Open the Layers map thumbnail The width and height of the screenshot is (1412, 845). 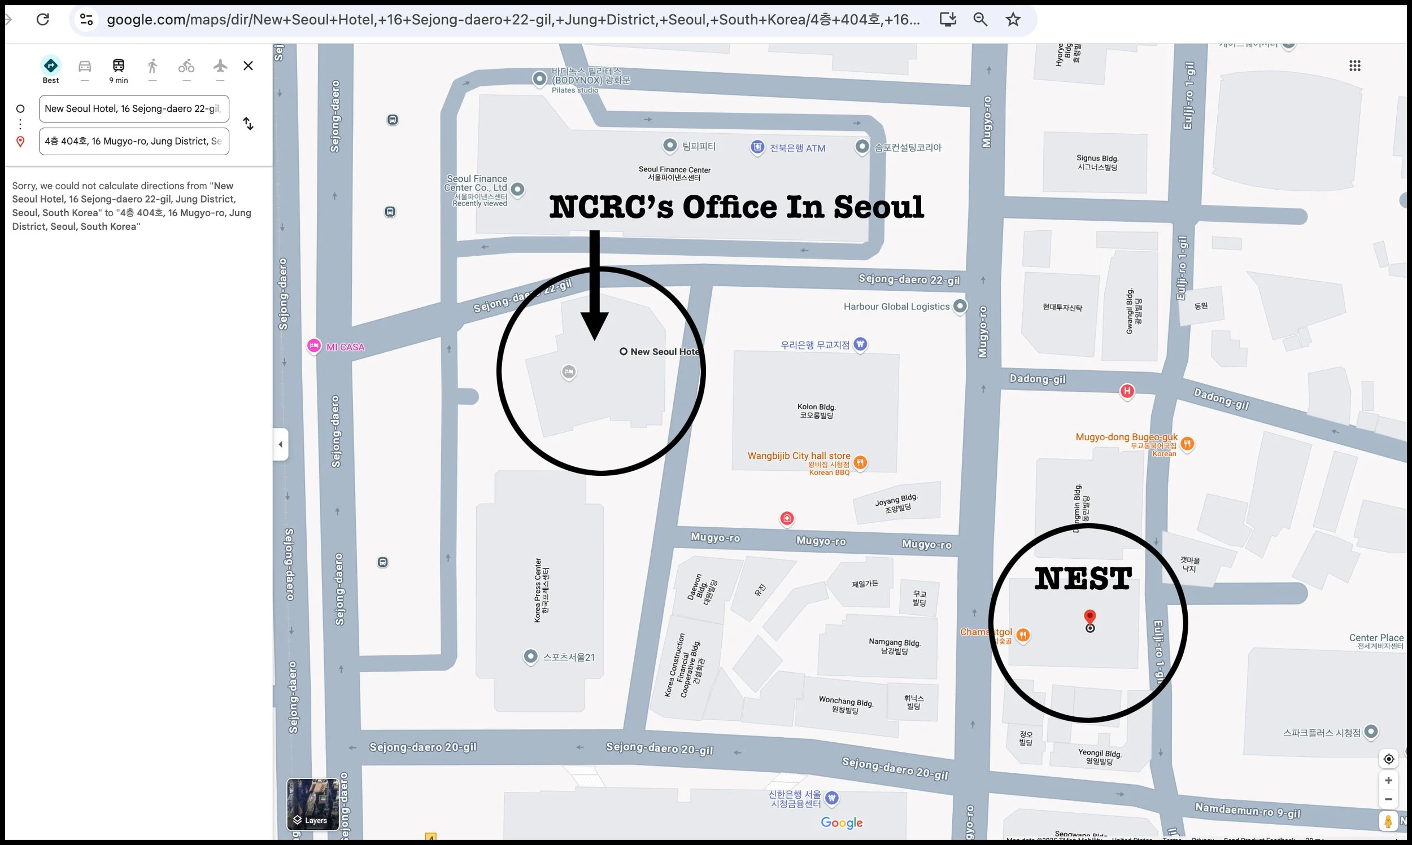[313, 804]
